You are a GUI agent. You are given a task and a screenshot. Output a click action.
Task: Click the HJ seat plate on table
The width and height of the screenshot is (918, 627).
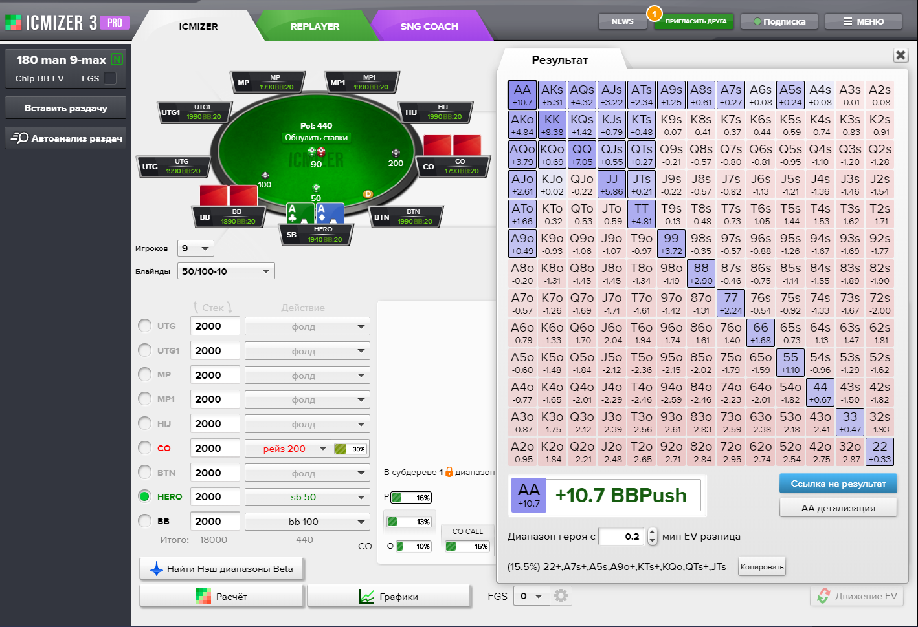[x=436, y=112]
